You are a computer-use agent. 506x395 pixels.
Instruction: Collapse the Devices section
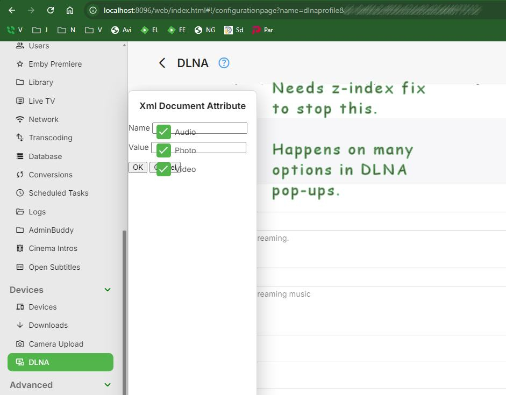(x=107, y=290)
